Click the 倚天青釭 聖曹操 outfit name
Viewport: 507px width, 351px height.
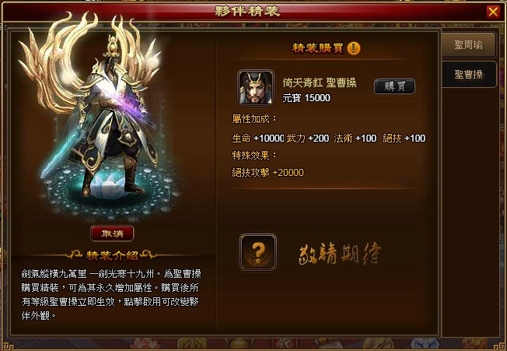click(x=319, y=82)
